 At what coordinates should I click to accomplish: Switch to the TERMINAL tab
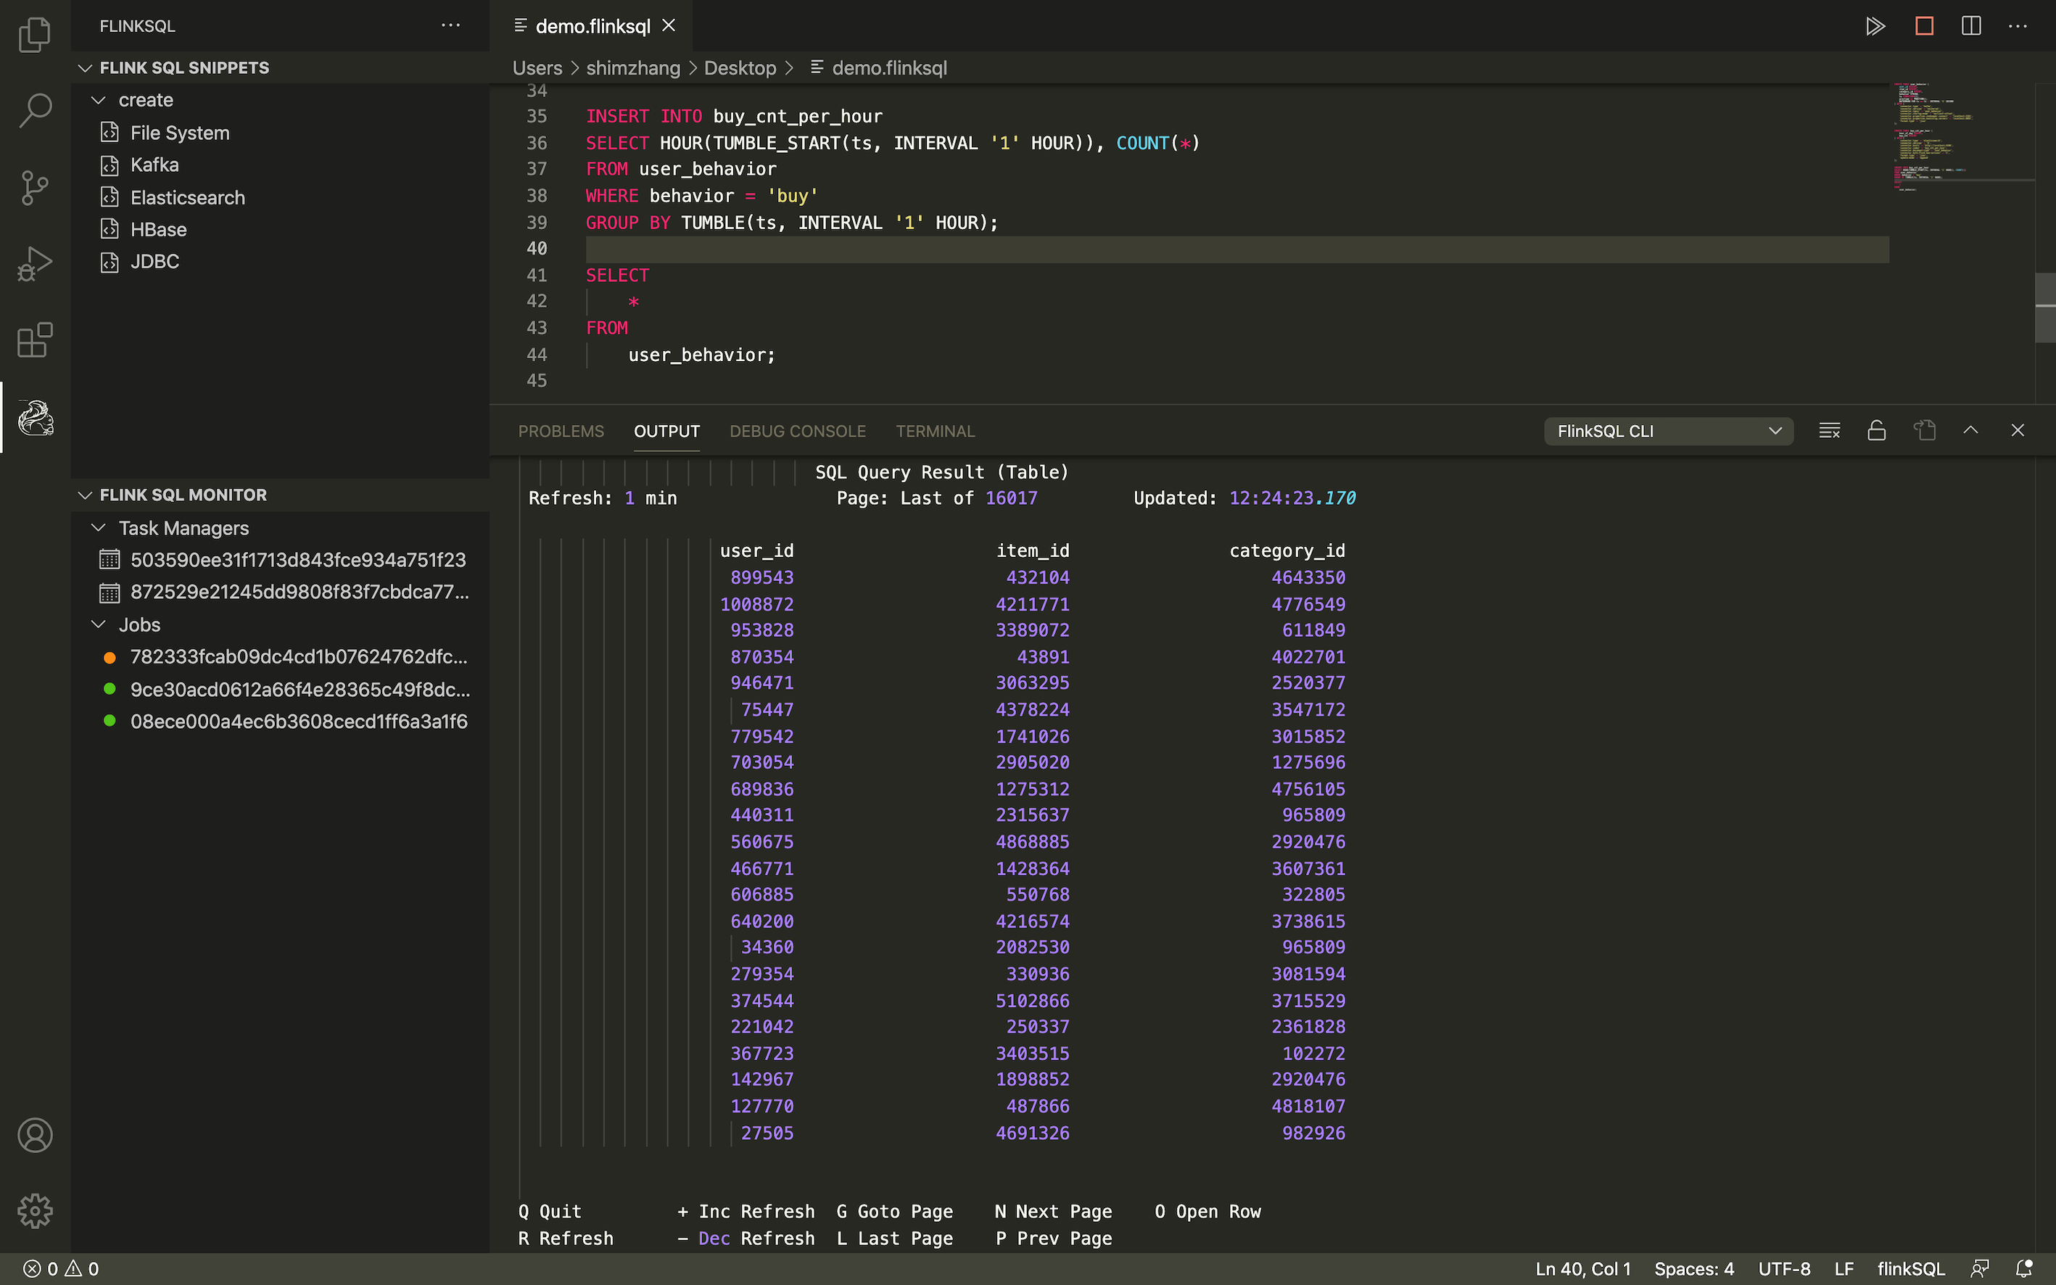(935, 431)
